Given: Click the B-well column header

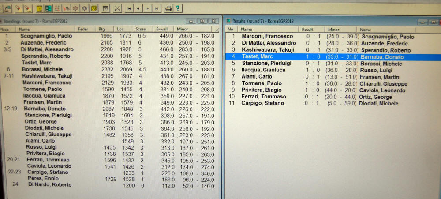Looking at the screenshot, I should 163,29.
